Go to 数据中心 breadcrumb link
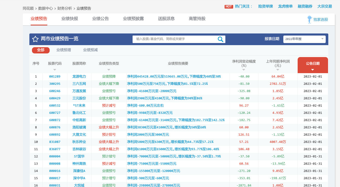 pos(45,8)
